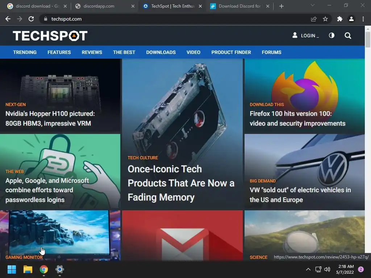The image size is (371, 278).
Task: Open the notification center badge
Action: (x=361, y=269)
